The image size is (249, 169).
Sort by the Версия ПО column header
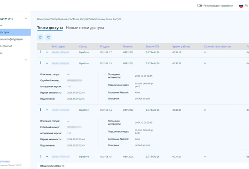pos(152,46)
